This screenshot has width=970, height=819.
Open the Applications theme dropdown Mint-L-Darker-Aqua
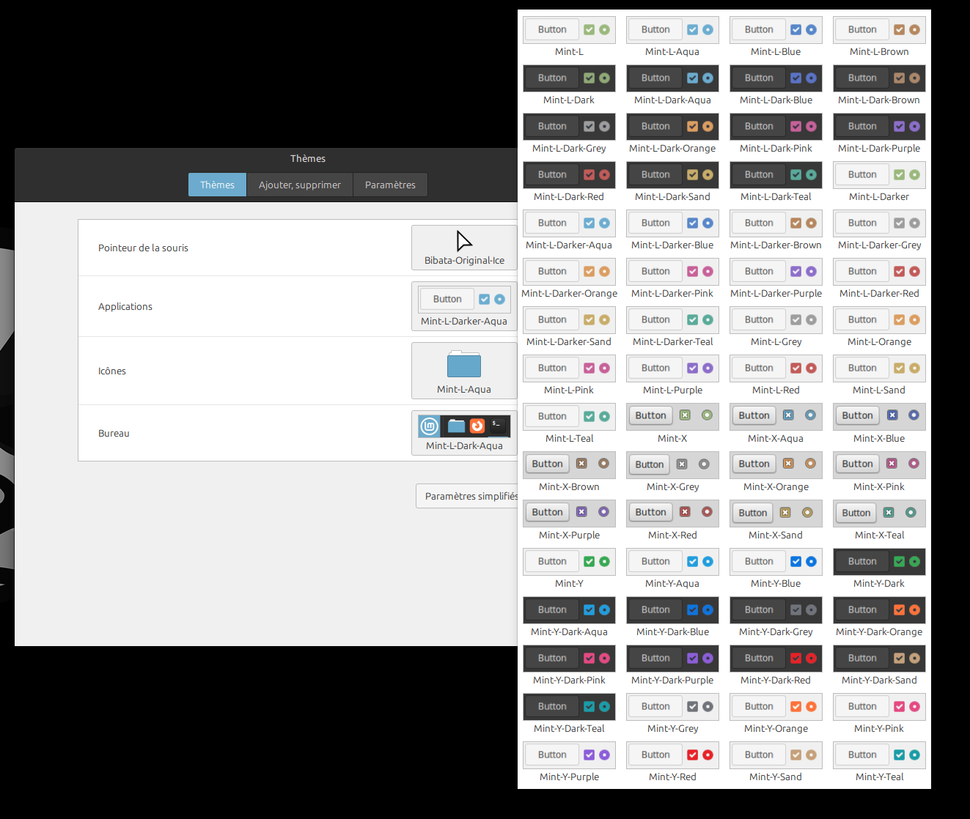coord(463,306)
